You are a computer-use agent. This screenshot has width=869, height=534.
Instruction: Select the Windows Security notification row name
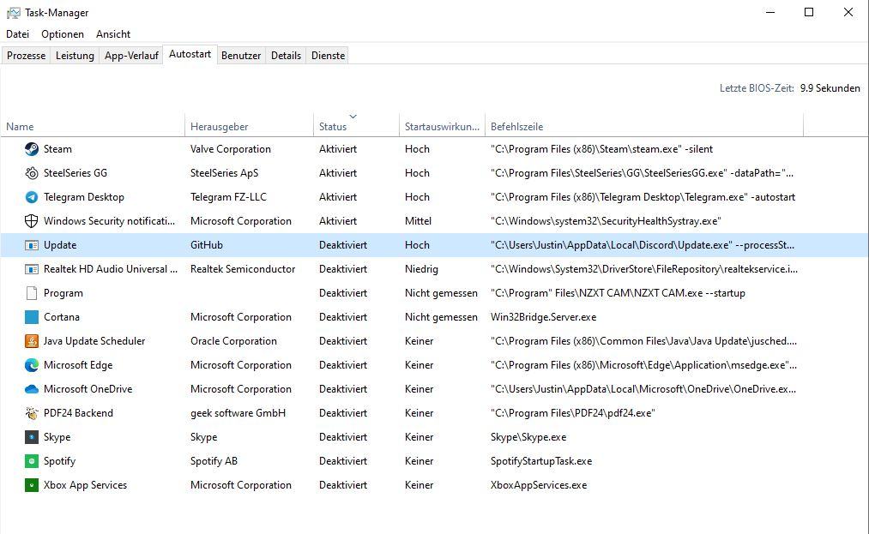[109, 221]
